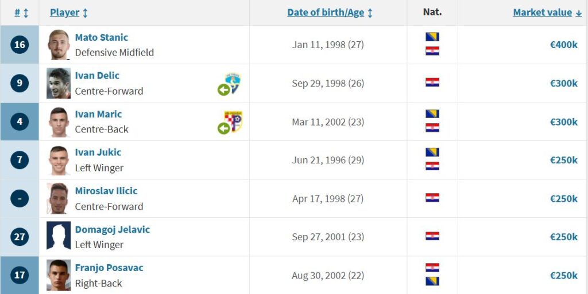The width and height of the screenshot is (588, 294).
Task: Open Miroslav Ilicic €250k market value
Action: [x=564, y=199]
